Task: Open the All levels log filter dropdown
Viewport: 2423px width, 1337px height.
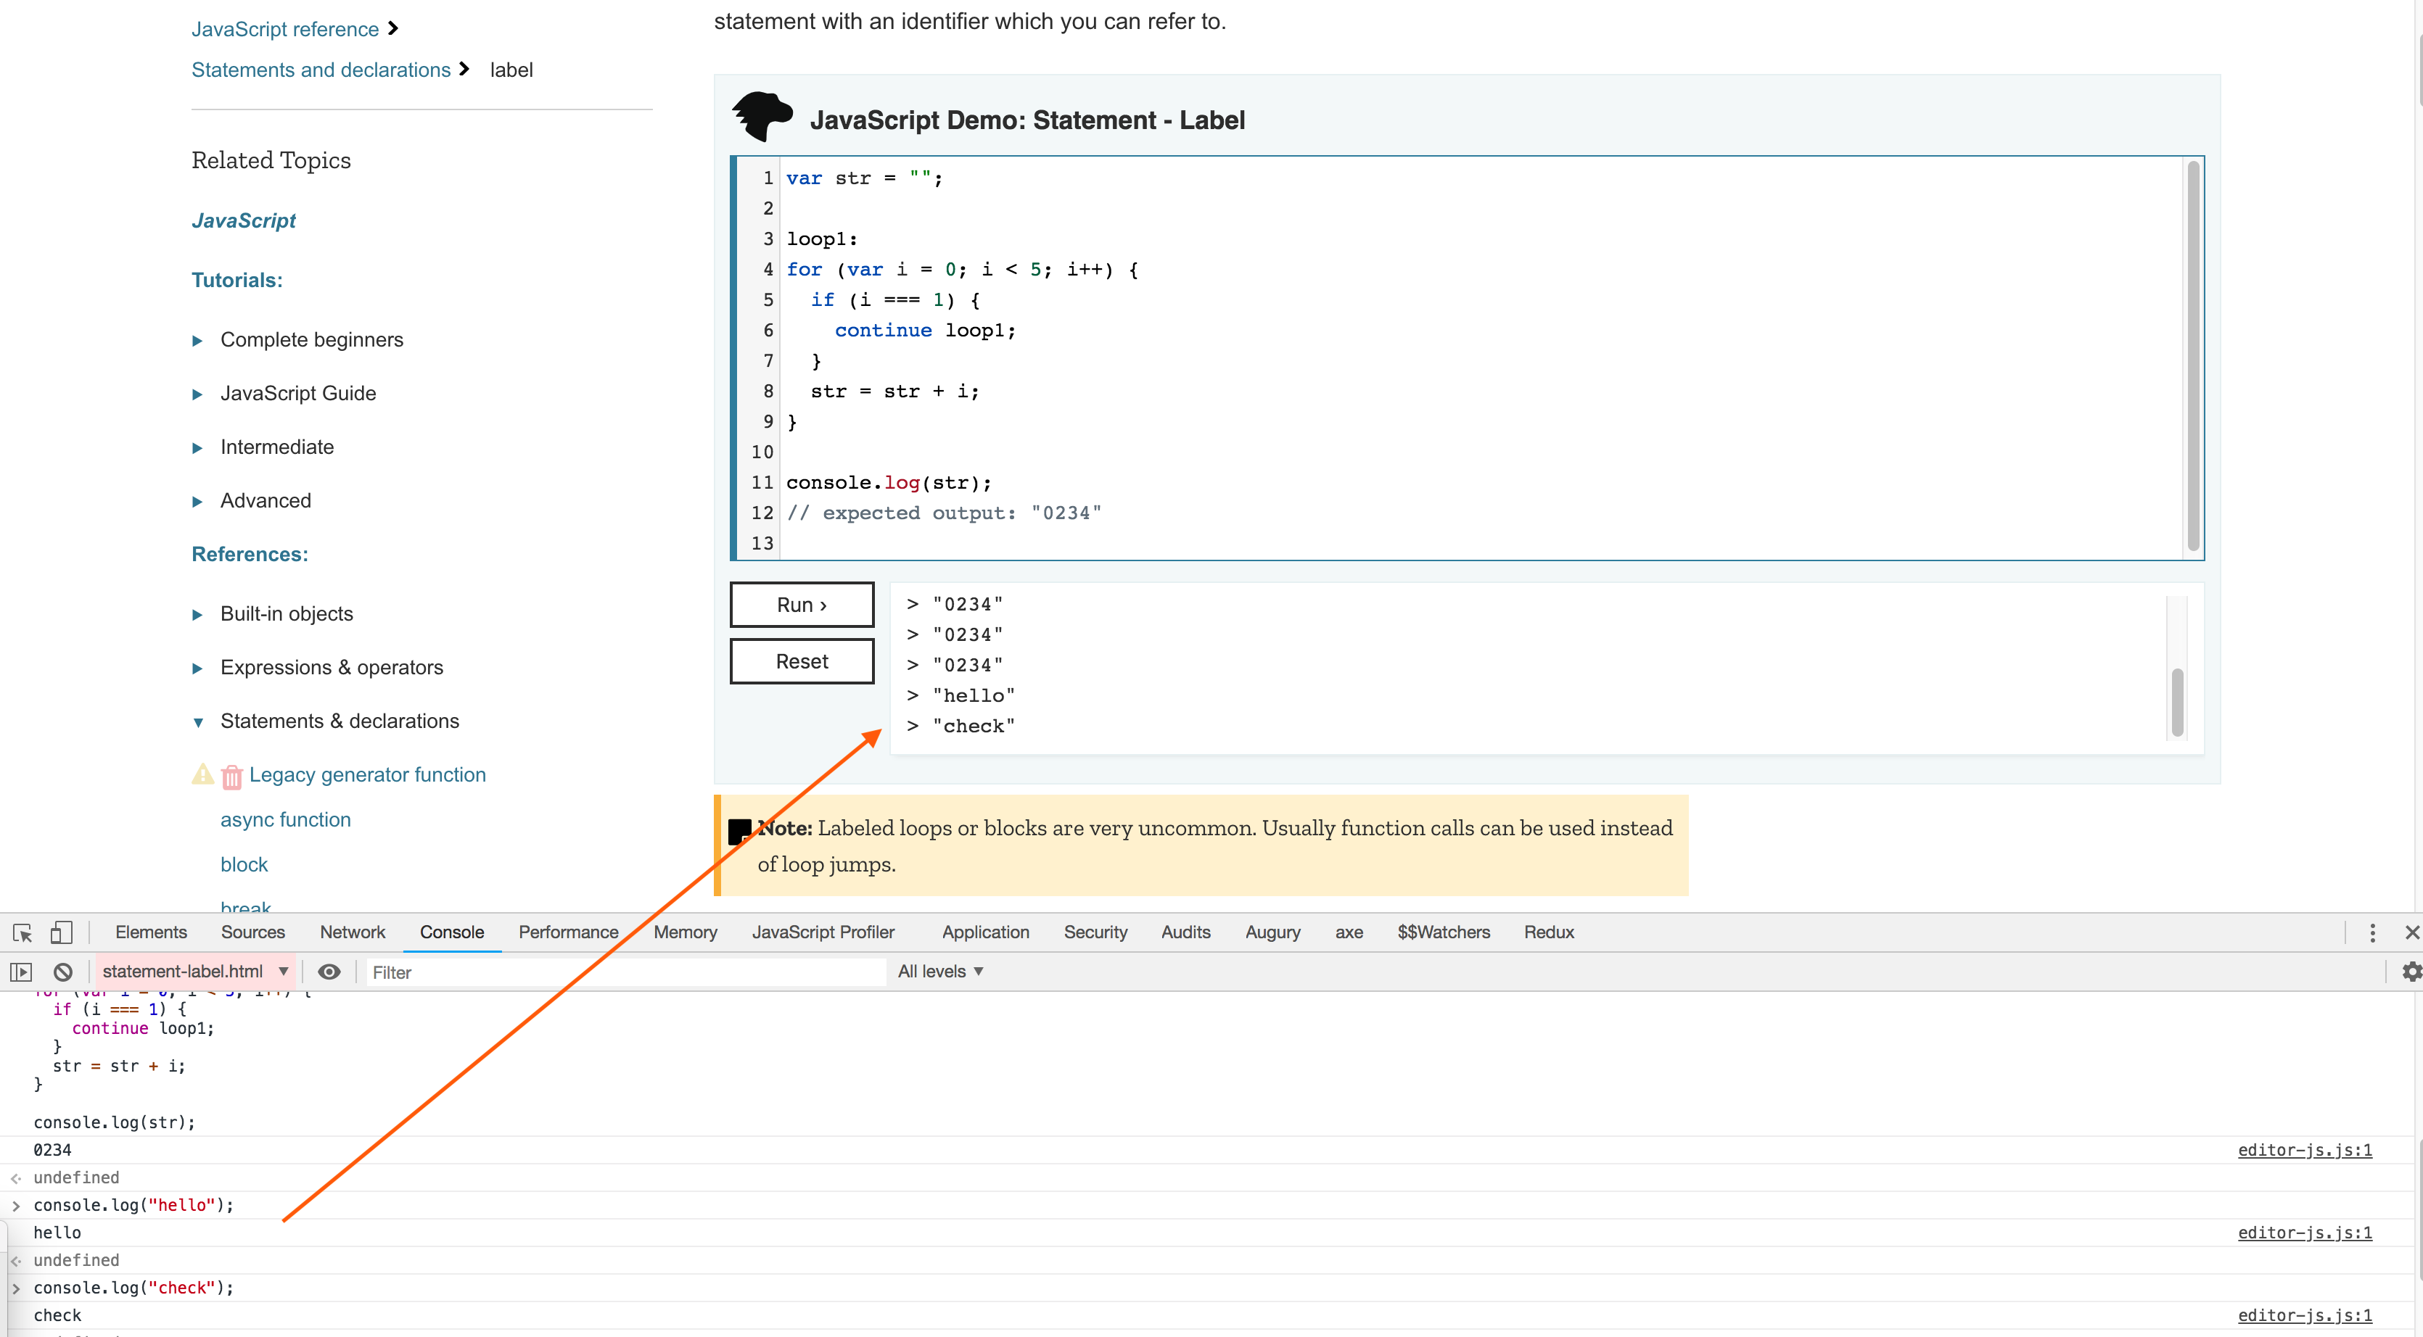Action: 939,972
